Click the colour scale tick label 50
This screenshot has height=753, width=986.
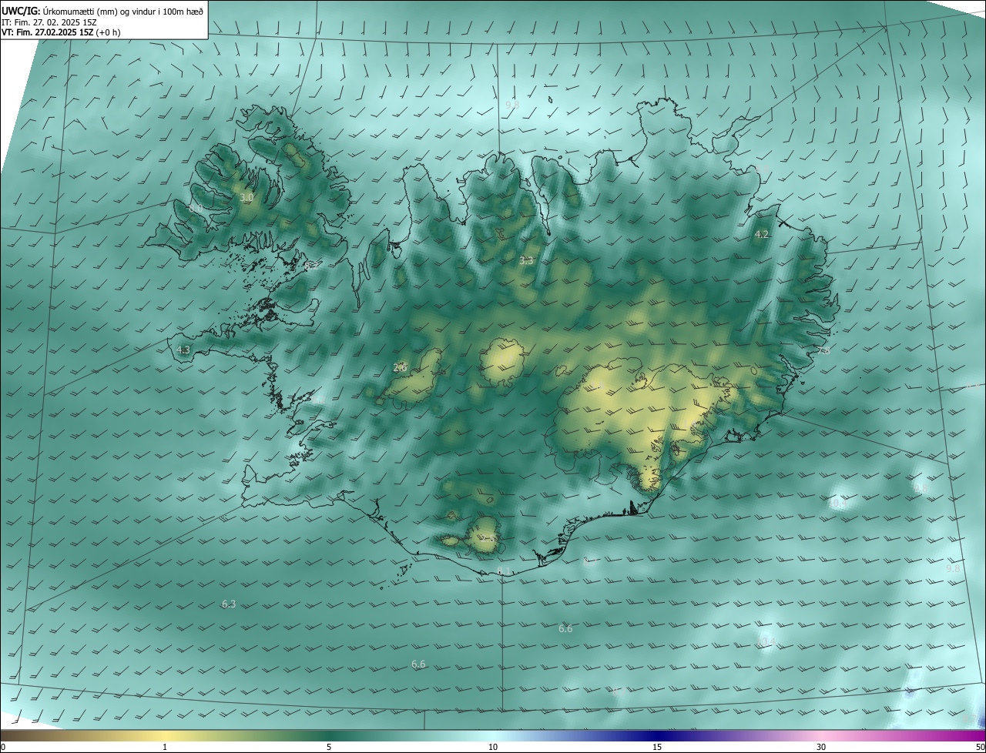pos(981,747)
